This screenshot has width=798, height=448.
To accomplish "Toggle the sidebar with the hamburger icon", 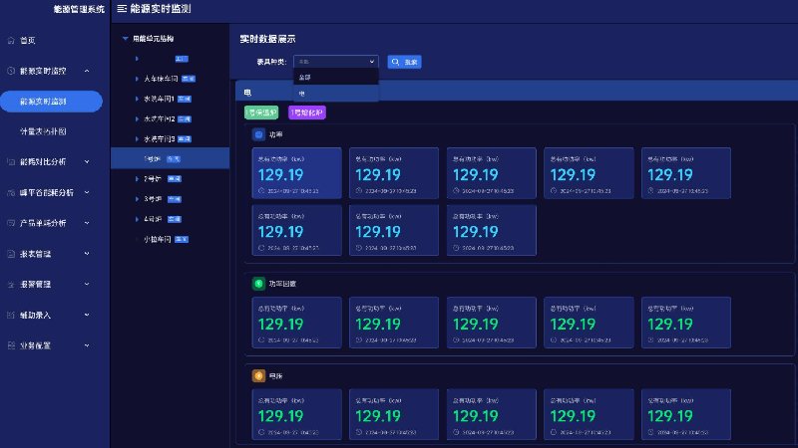I will point(122,9).
